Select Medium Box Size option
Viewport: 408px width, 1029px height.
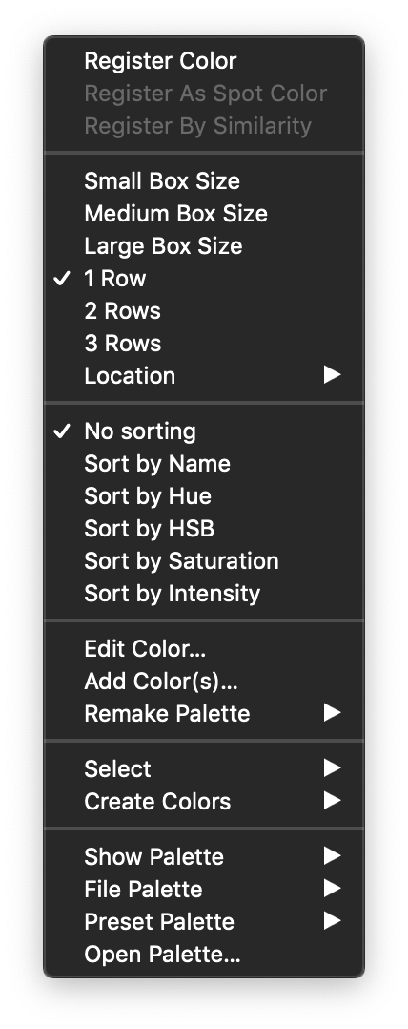[204, 214]
